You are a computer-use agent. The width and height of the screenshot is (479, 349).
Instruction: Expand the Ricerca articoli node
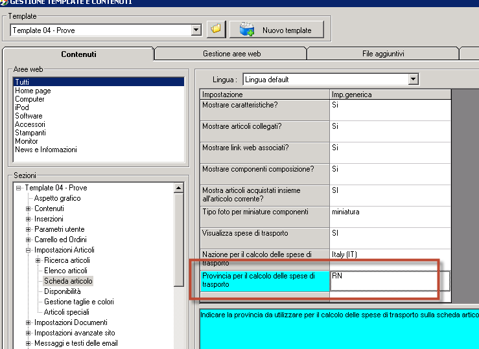tap(38, 260)
